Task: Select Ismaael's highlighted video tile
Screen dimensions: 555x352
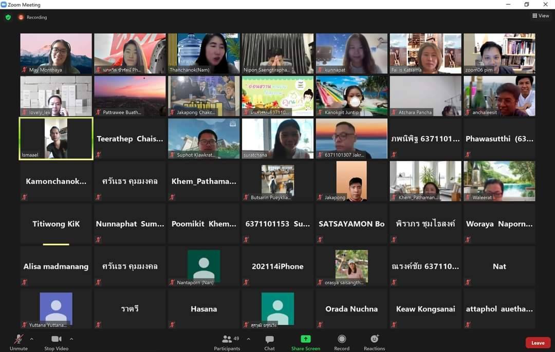Action: (56, 139)
